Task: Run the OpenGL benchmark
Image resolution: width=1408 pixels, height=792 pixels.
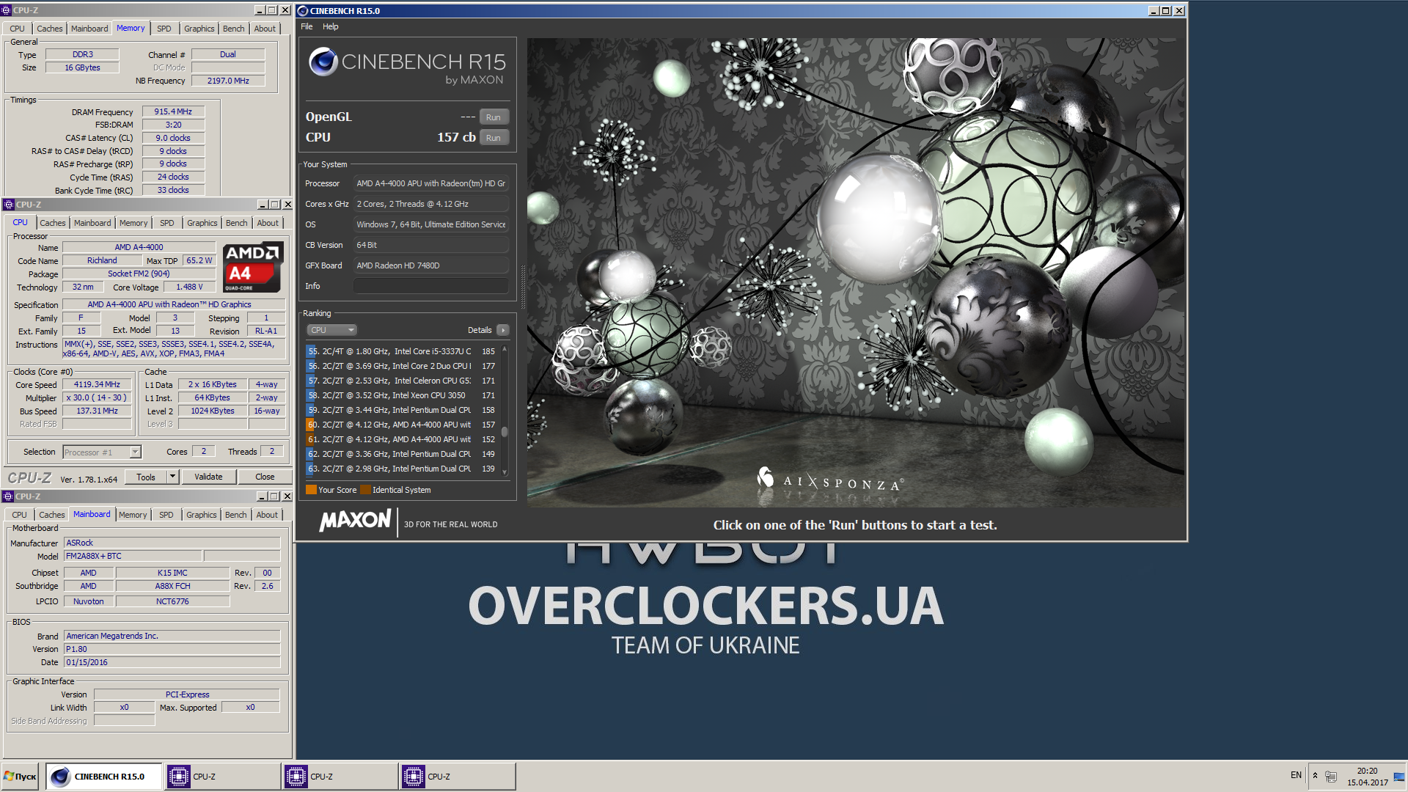Action: 494,117
